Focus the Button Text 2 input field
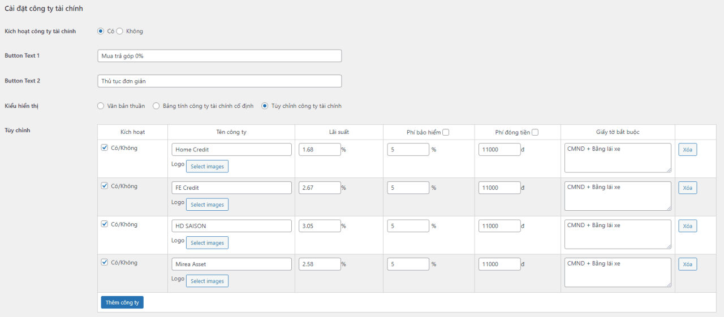The width and height of the screenshot is (724, 317). [x=219, y=81]
